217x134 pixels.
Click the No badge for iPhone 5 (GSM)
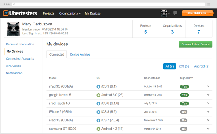[184, 112]
